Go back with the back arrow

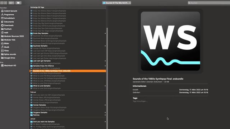[x=2, y=3]
